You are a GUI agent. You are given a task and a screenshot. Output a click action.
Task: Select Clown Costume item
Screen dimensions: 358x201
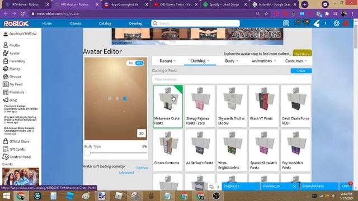pyautogui.click(x=168, y=150)
